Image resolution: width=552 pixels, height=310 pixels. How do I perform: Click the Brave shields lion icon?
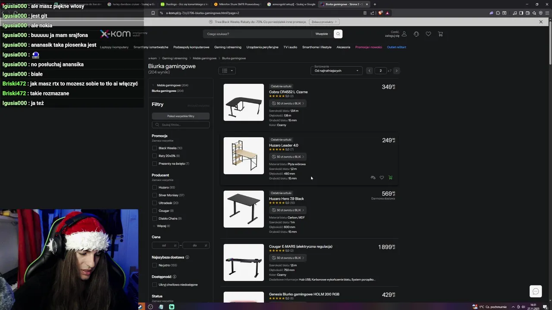[x=380, y=13]
